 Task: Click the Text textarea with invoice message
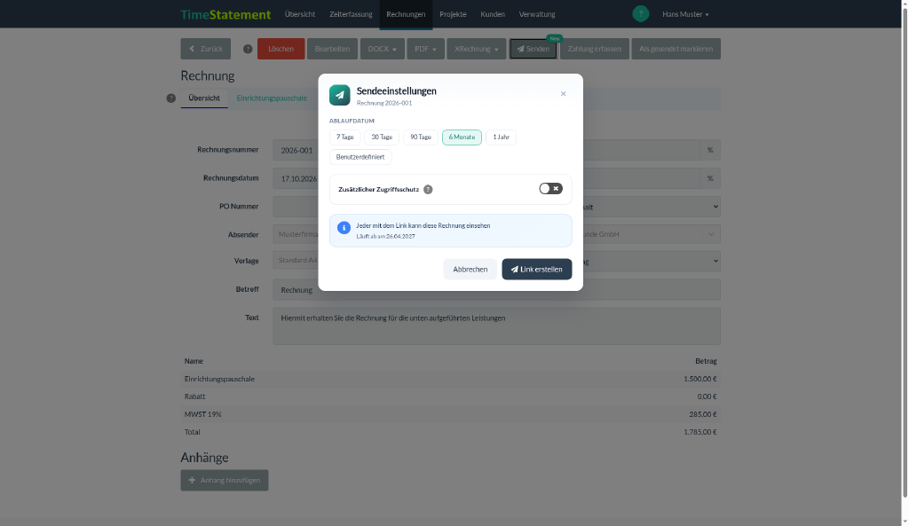coord(497,326)
